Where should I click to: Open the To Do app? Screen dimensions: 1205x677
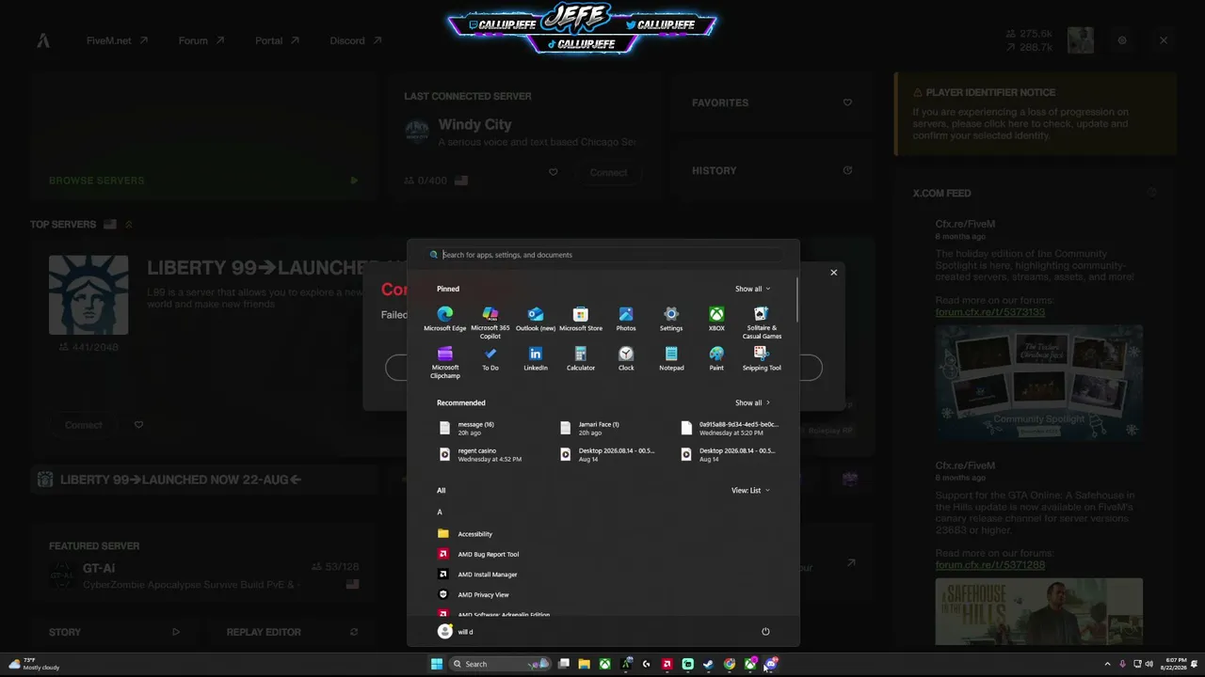pyautogui.click(x=490, y=358)
